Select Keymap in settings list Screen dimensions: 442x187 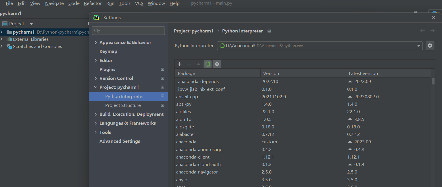click(108, 51)
